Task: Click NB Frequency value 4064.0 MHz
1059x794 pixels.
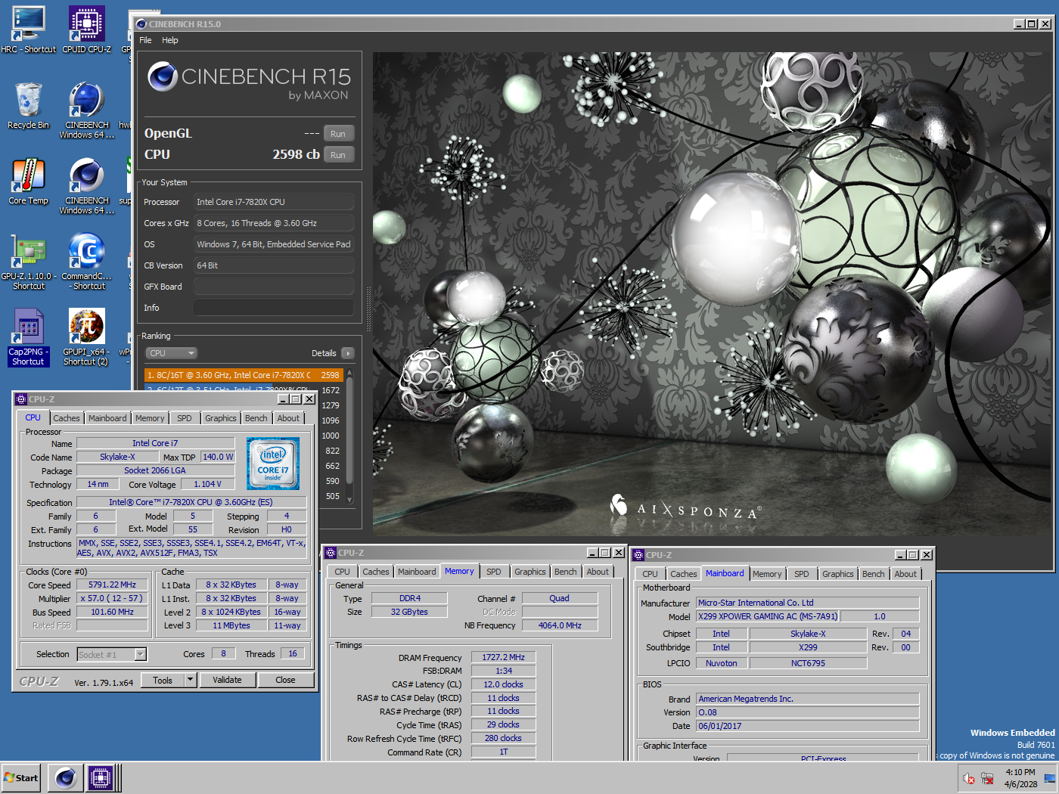Action: [560, 625]
